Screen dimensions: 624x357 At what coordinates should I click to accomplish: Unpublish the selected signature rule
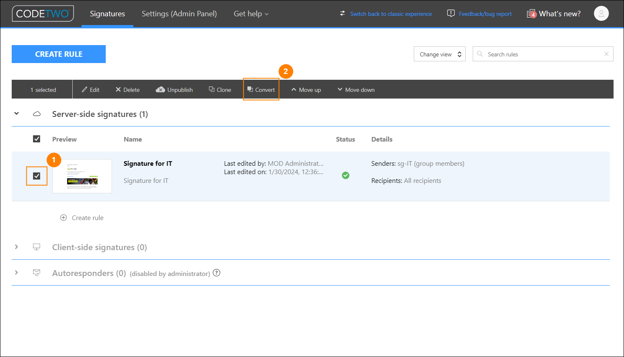click(174, 89)
